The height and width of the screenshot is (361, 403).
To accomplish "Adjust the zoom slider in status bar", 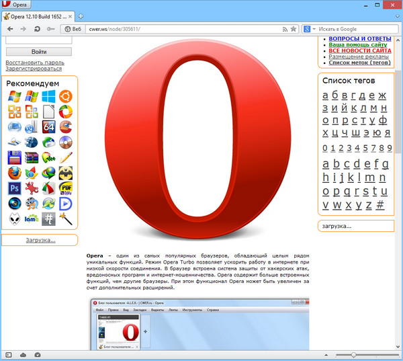I will pos(353,354).
